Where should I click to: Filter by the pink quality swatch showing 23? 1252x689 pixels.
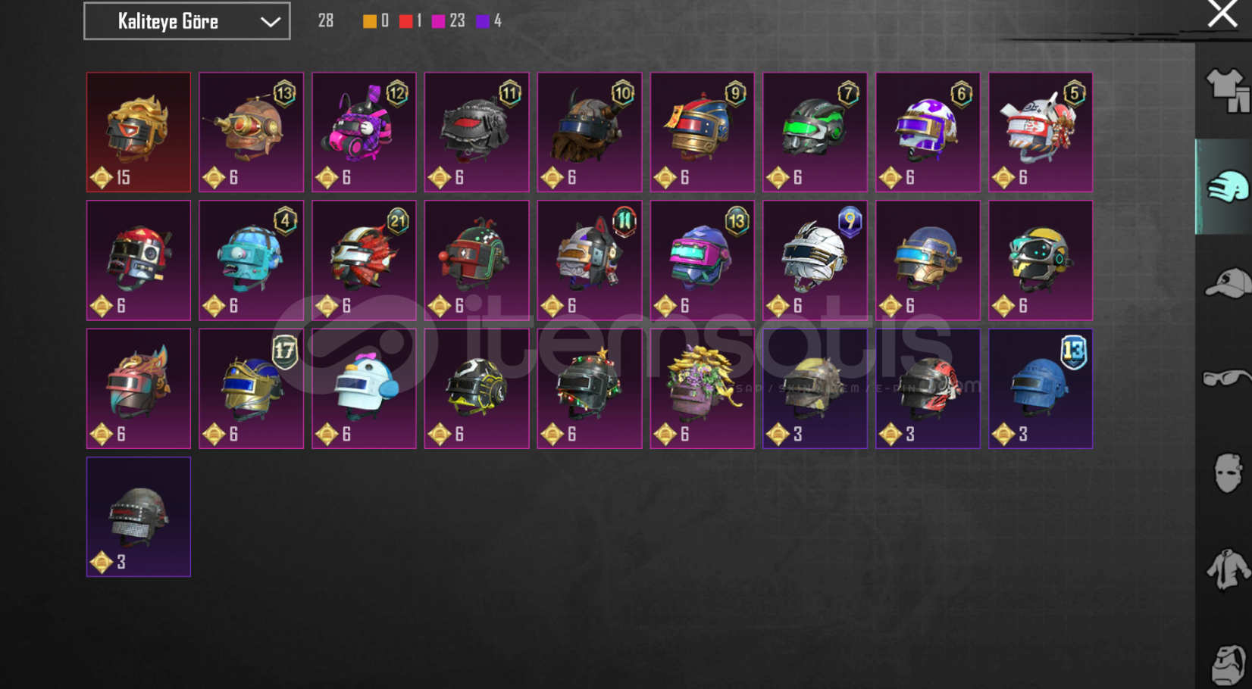(x=439, y=21)
